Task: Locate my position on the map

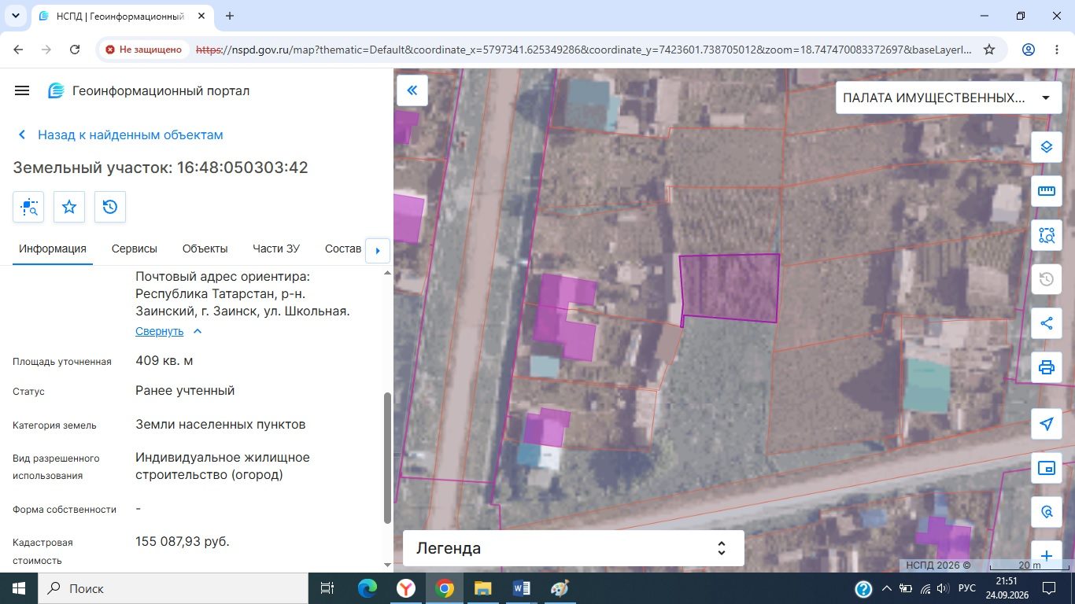Action: pyautogui.click(x=1047, y=424)
